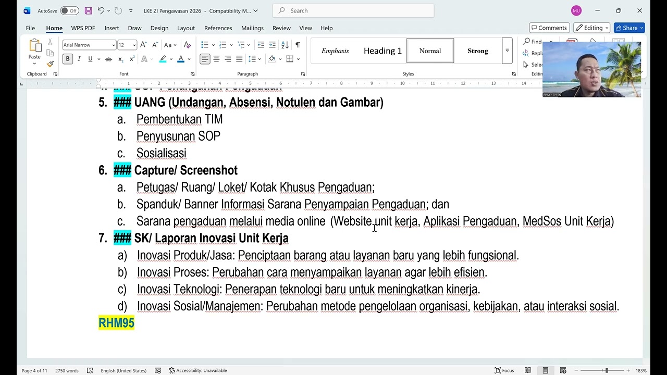Click Page 4 of 11 indicator
Image resolution: width=667 pixels, height=375 pixels.
pos(34,370)
